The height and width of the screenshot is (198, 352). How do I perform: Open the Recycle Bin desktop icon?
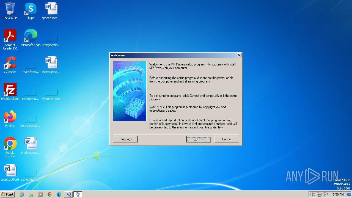point(10,11)
